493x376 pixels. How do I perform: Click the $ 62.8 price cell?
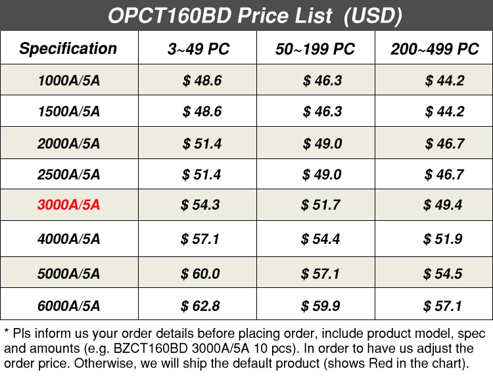click(200, 306)
